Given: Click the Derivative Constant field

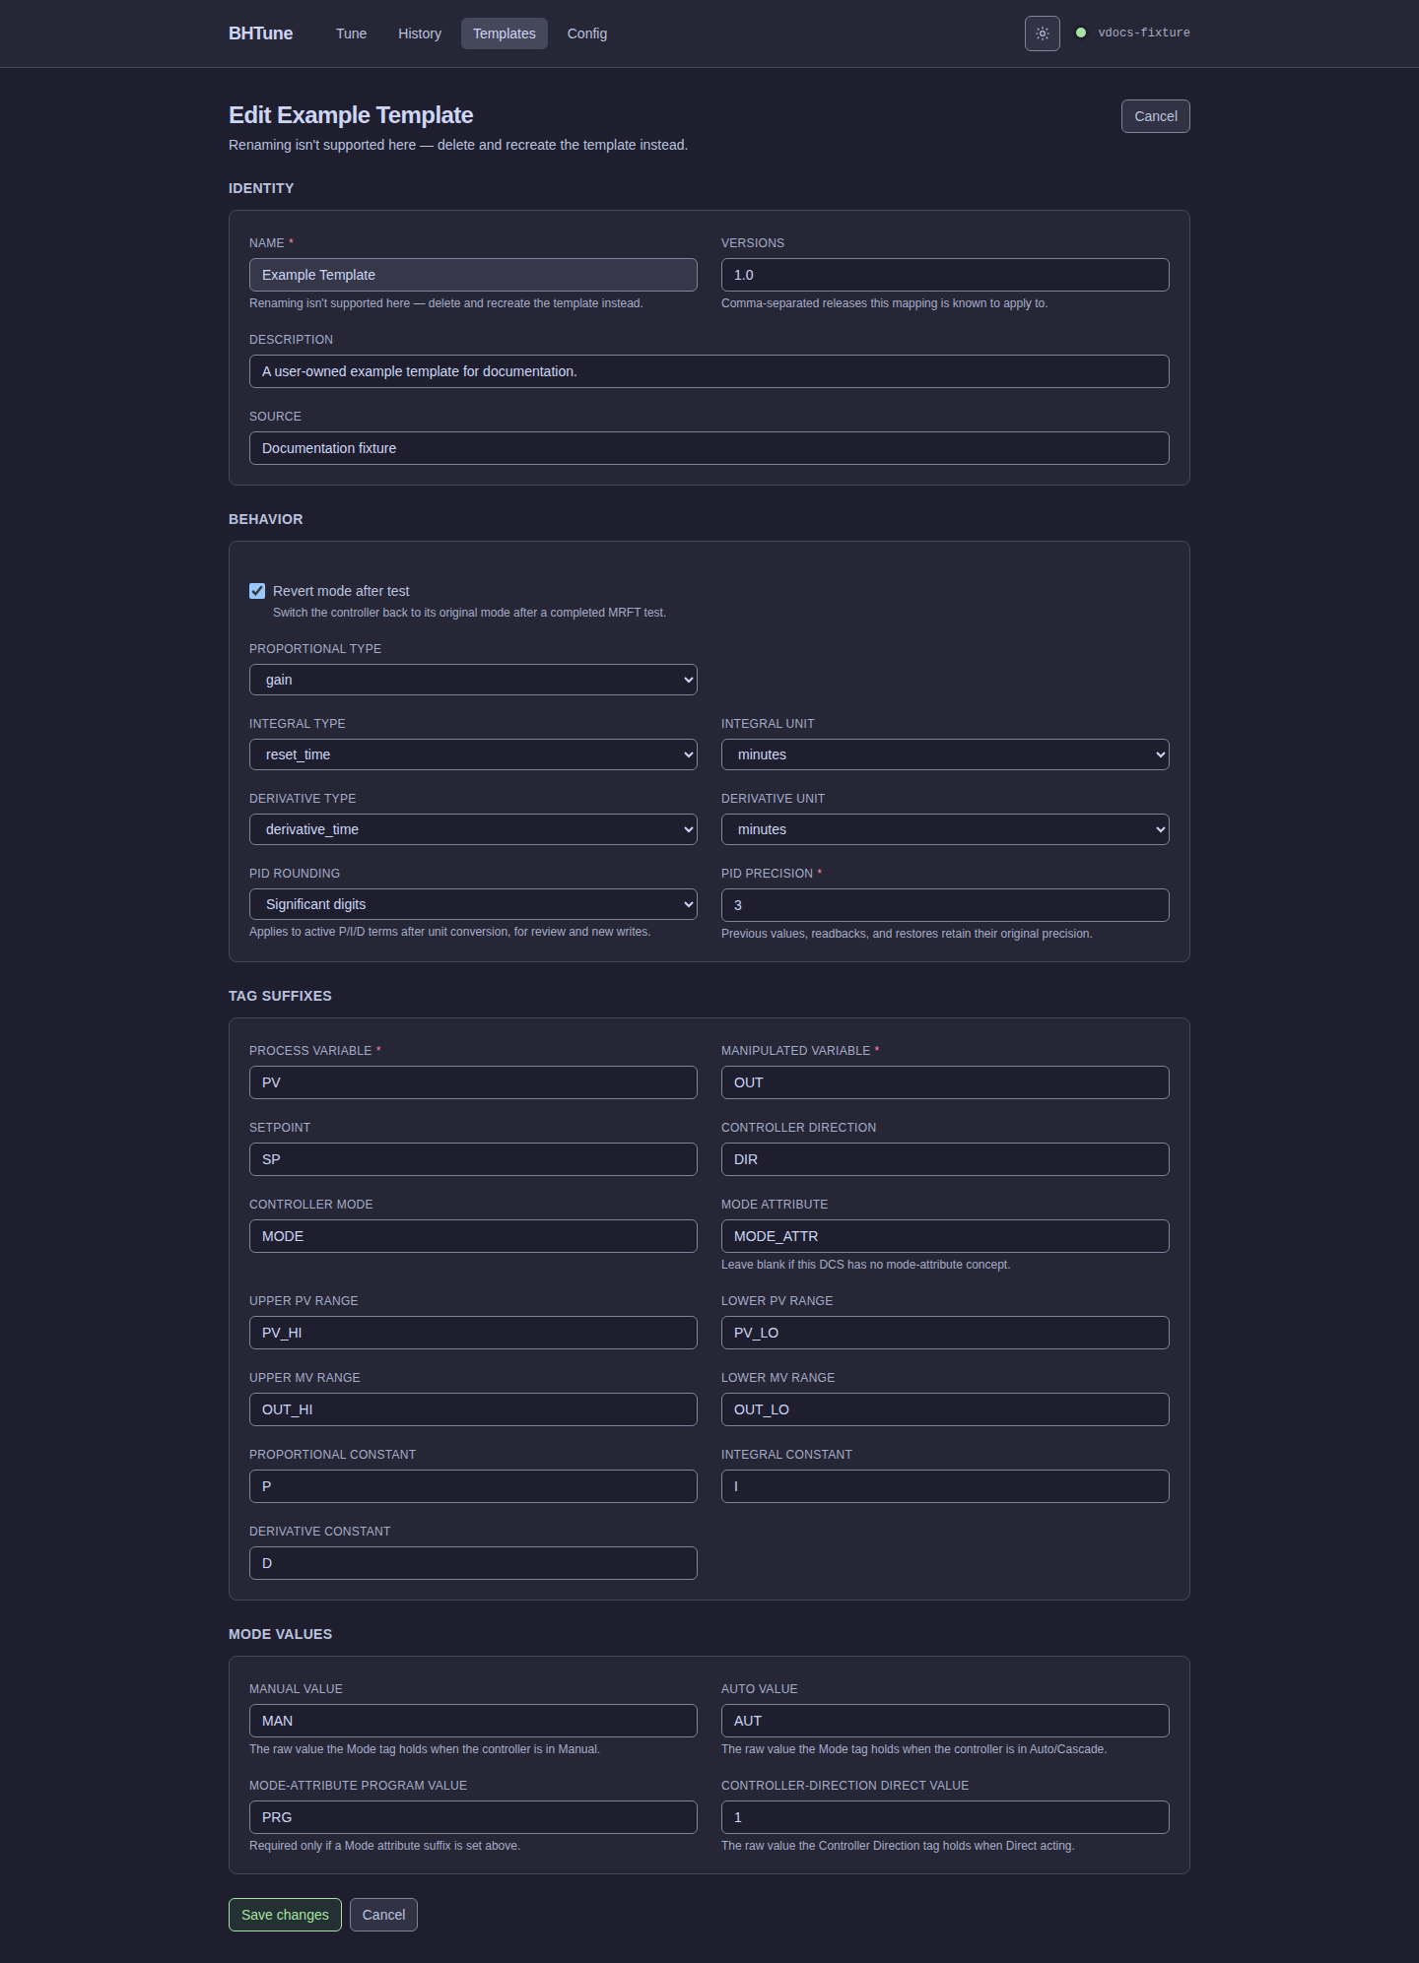Looking at the screenshot, I should point(473,1563).
